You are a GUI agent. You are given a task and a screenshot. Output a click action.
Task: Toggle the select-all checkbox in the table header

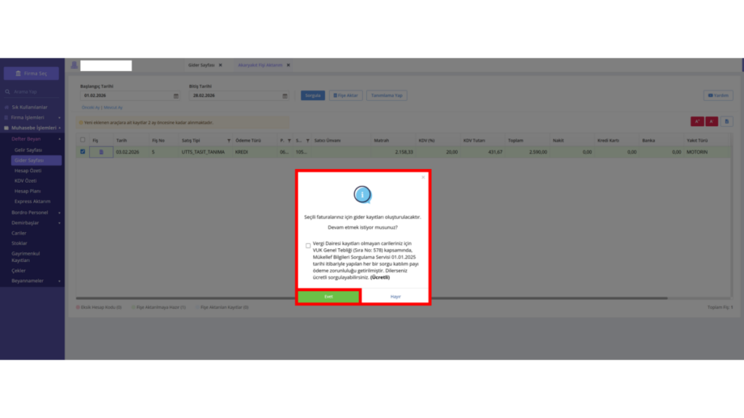(x=83, y=140)
